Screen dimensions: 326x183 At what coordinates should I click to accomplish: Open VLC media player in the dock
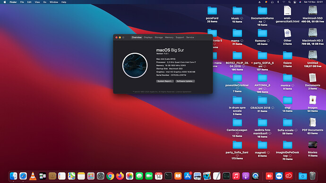pos(33,176)
